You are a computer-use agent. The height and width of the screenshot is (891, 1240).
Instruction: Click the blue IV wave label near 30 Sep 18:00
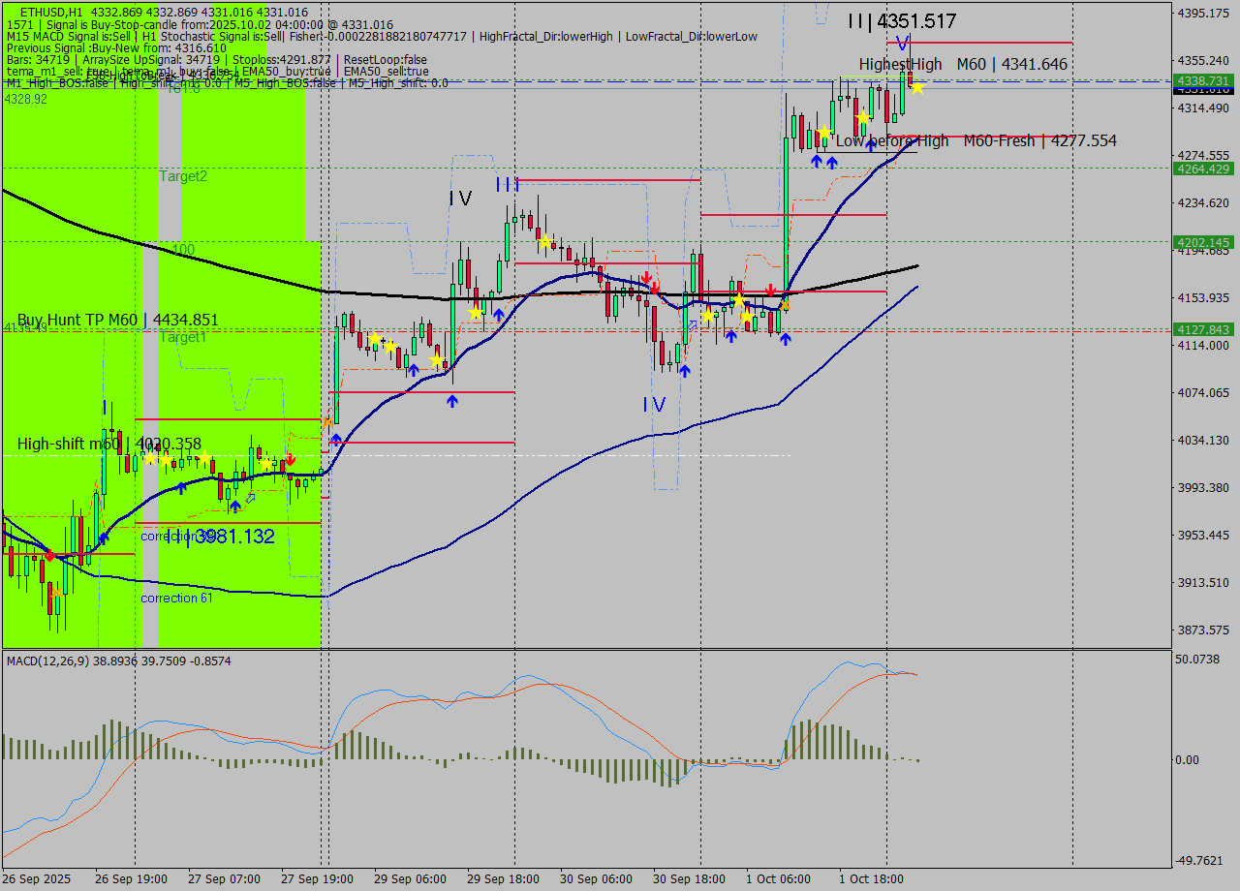pyautogui.click(x=654, y=405)
